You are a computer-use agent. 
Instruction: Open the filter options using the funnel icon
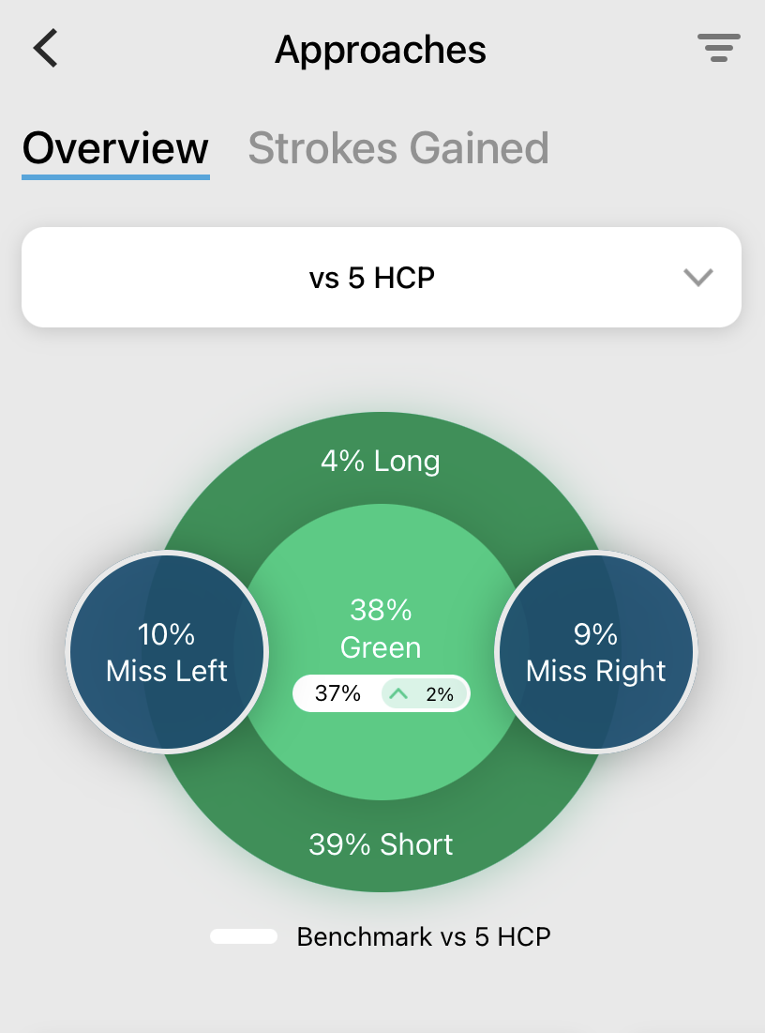click(x=718, y=49)
